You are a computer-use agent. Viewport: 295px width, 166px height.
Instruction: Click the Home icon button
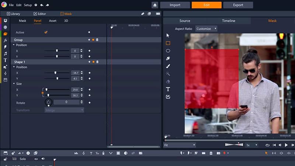(x=155, y=5)
